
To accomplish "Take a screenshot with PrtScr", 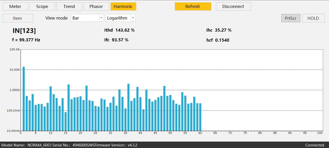I will coord(291,18).
